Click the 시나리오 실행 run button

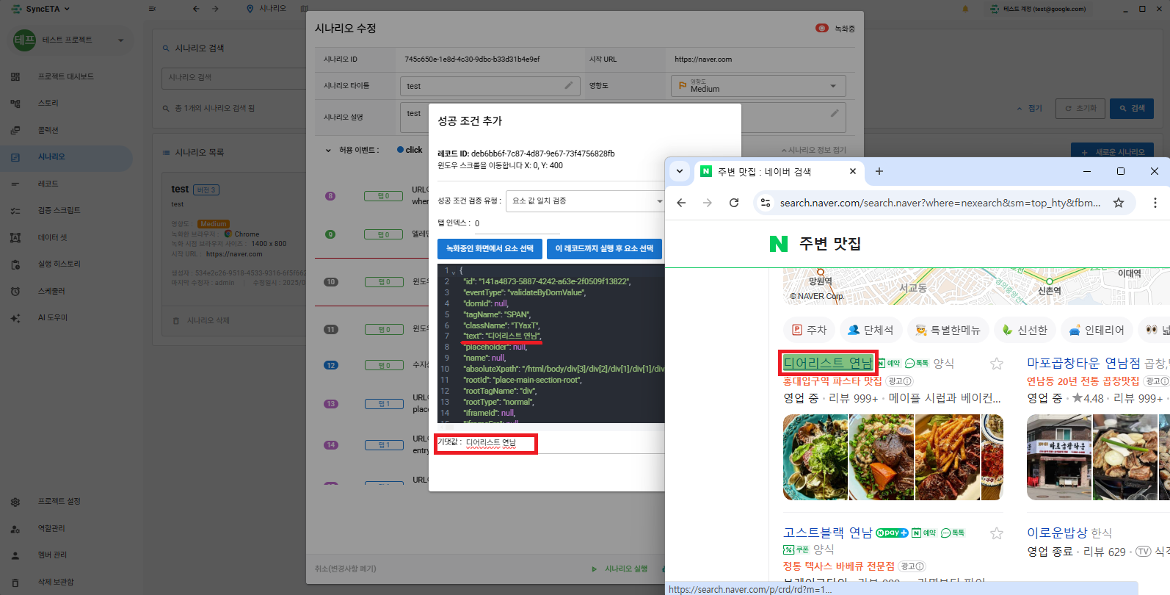(x=620, y=569)
